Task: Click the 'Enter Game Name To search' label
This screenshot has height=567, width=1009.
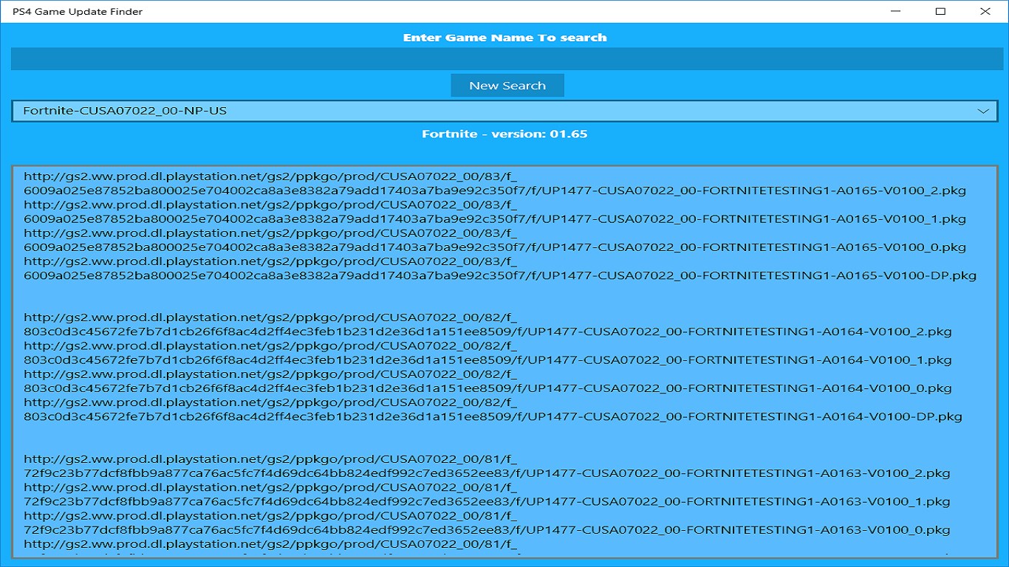Action: coord(504,38)
